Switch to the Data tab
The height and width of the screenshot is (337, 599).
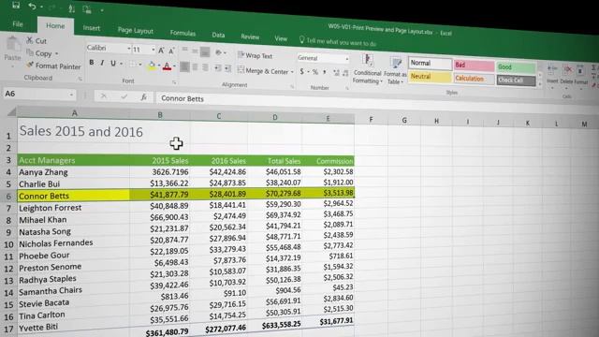[218, 35]
